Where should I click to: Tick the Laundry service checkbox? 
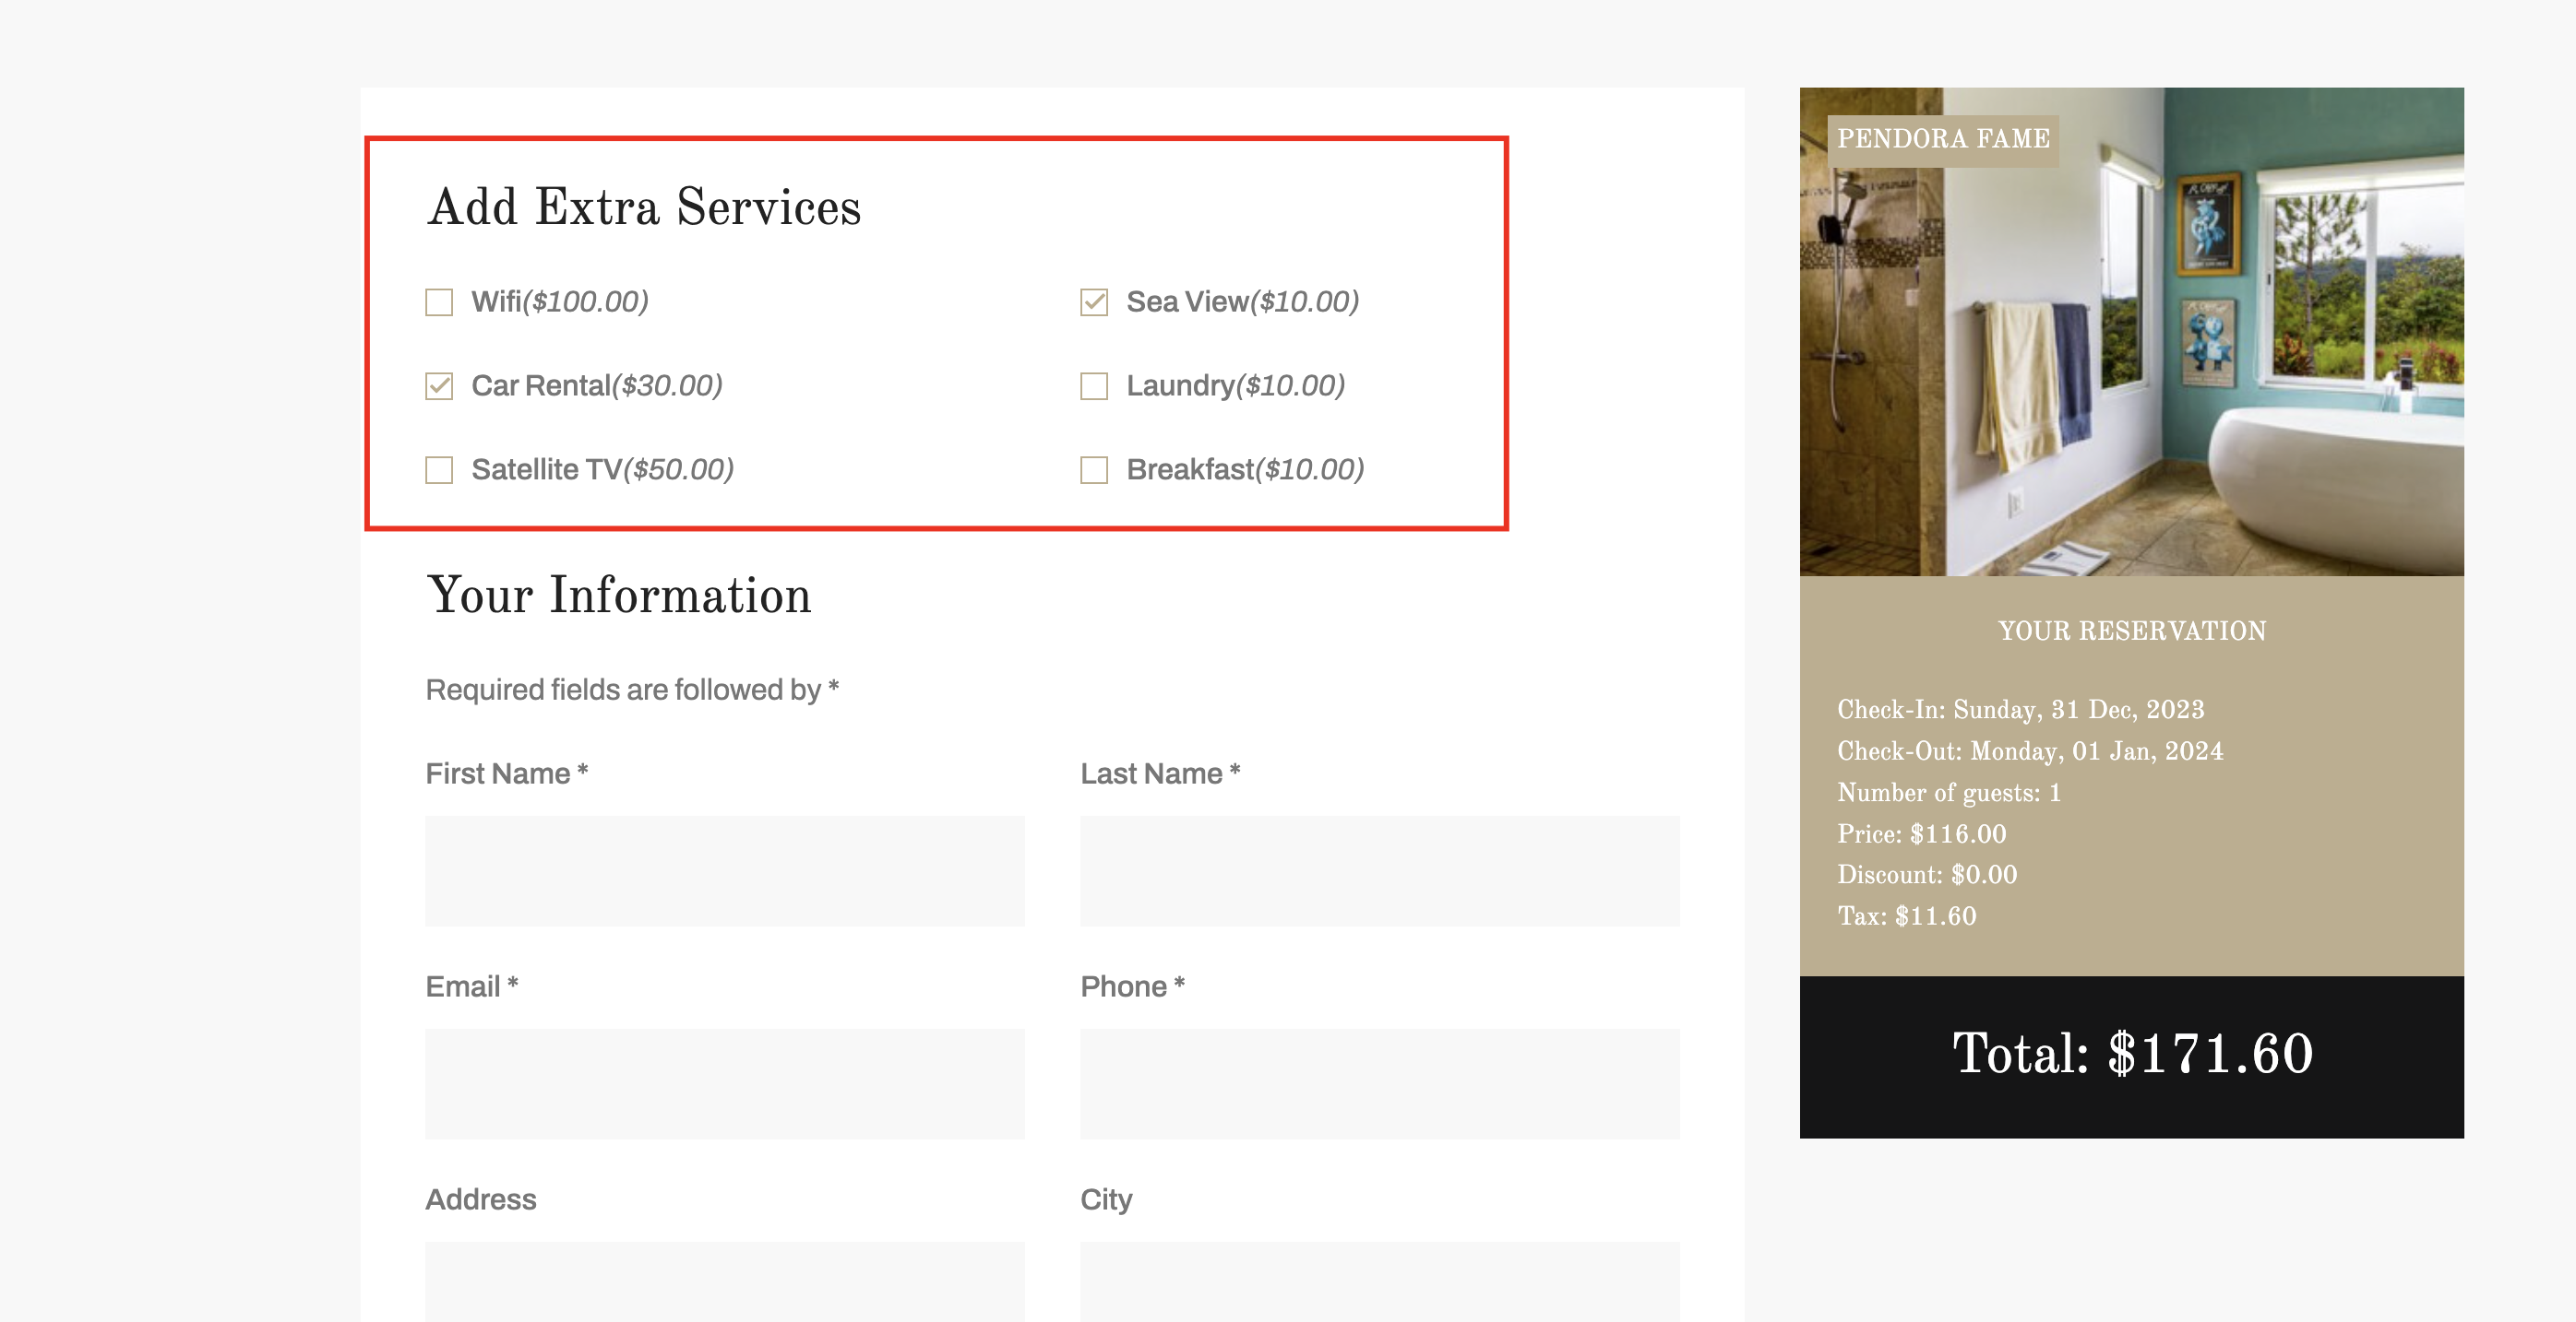pos(1094,385)
